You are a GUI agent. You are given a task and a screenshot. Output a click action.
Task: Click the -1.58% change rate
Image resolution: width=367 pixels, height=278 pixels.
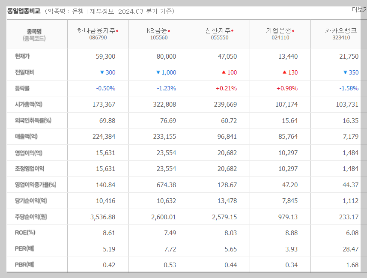coord(349,88)
